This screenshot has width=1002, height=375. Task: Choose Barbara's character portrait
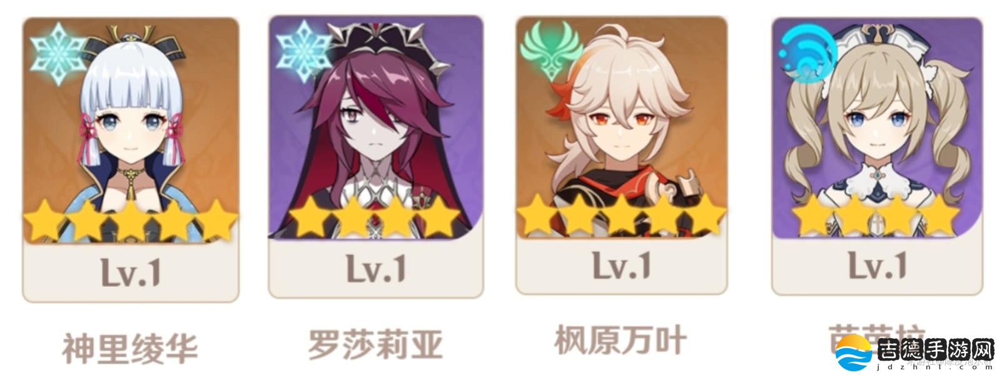877,128
